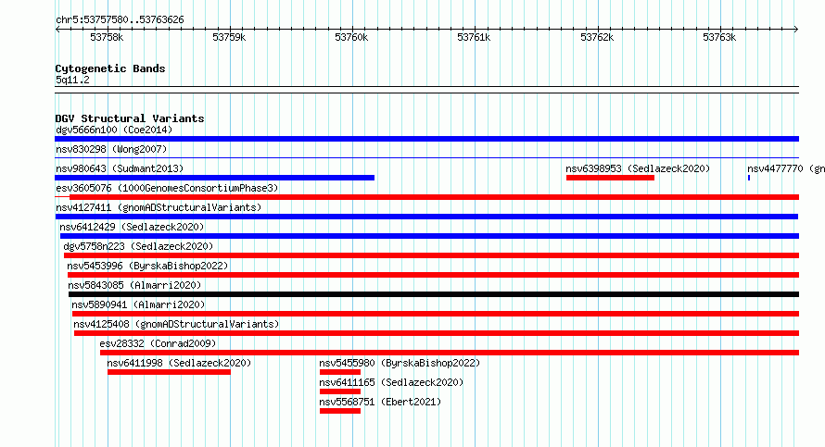Click the 53761k ruler label
This screenshot has width=825, height=447.
click(x=474, y=37)
